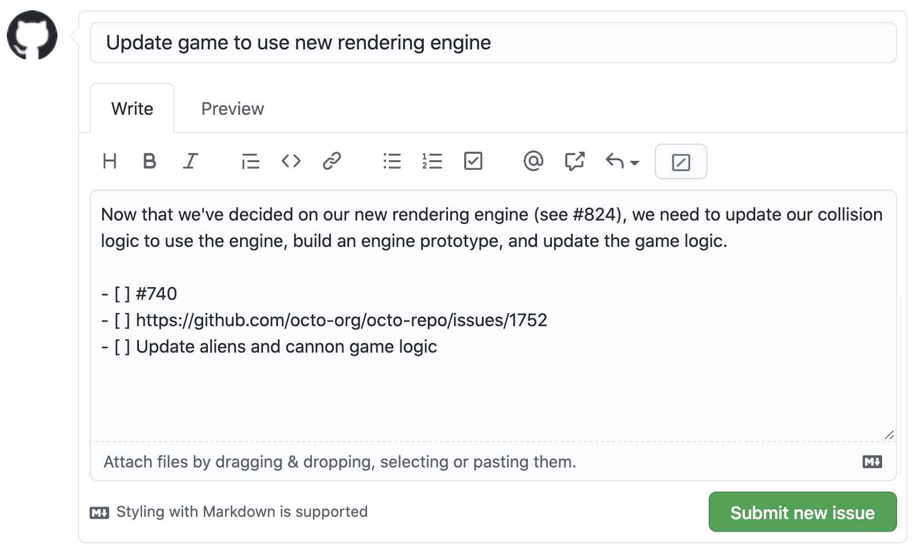
Task: Insert a numbered list
Action: click(432, 161)
